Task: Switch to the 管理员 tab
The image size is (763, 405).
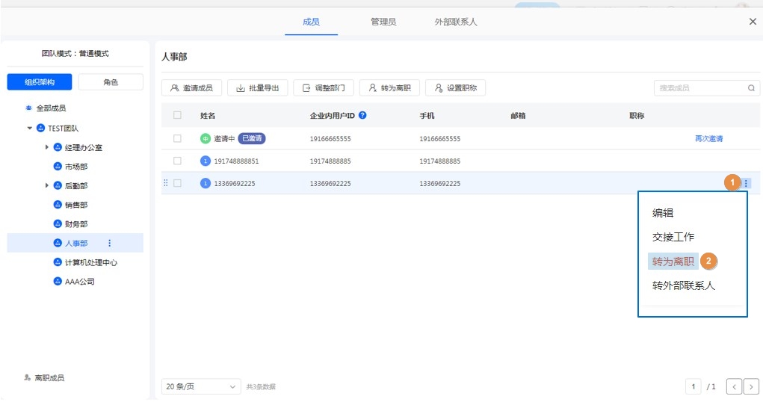Action: [383, 22]
